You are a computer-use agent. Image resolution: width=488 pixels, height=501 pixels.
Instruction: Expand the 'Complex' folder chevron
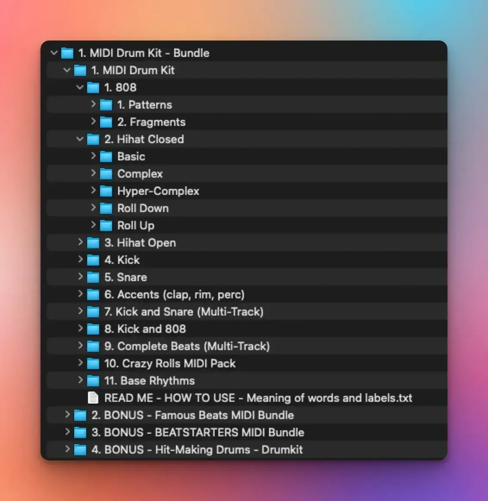[x=93, y=173]
